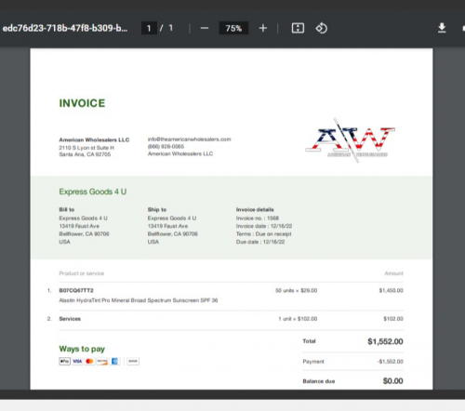This screenshot has width=465, height=411.
Task: Click the Express Goods 4 U green heading
Action: 93,192
